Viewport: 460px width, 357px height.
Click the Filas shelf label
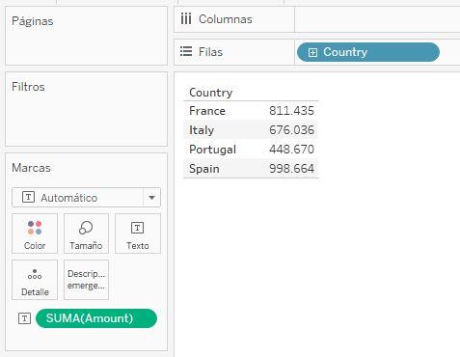click(210, 52)
